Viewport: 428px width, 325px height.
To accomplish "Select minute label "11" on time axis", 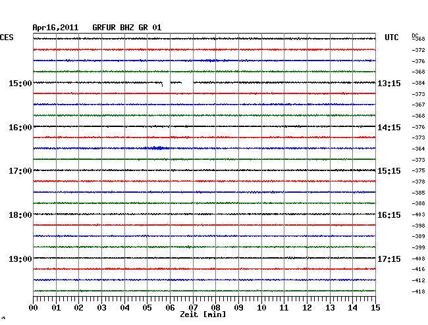I will 284,308.
